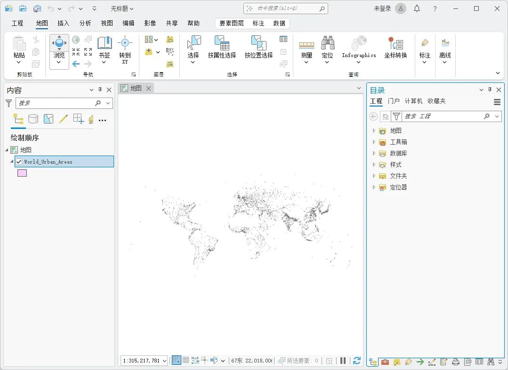Switch Contents to list by editing pencil

(x=64, y=119)
